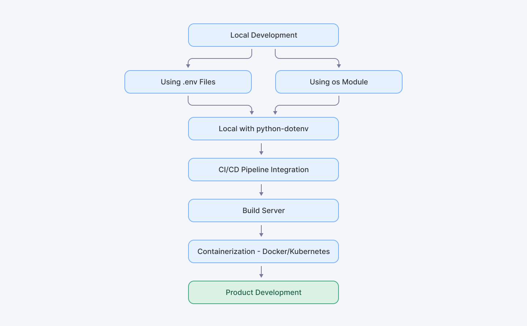Screen dimensions: 527x326
Task: Select the CI/CD Pipeline Integration box
Action: pos(263,170)
